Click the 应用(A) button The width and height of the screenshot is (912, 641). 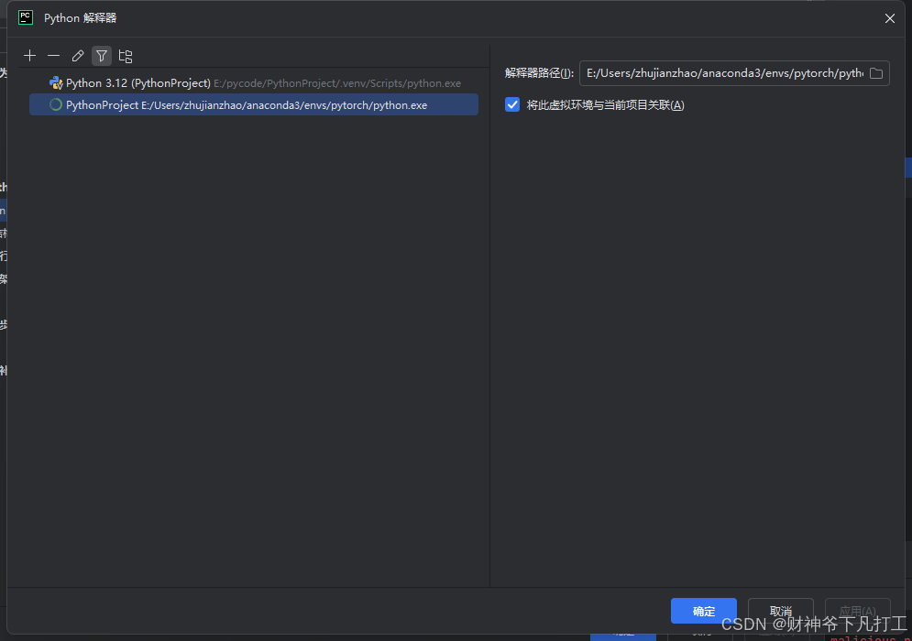[x=856, y=611]
